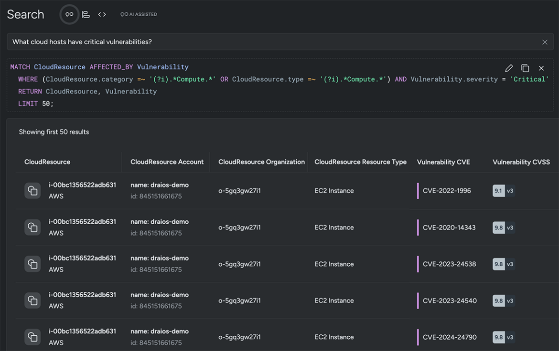Select instance ID in CVE-2022-1996 row
This screenshot has height=351, width=559.
[x=82, y=185]
